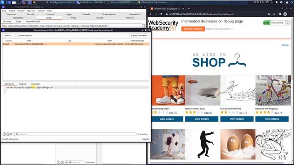The image size is (294, 165).
Task: Select the Scope sub-tab
Action: pos(18,22)
